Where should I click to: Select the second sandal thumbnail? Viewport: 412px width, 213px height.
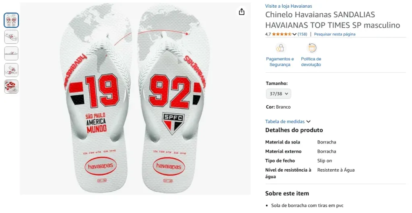11,37
